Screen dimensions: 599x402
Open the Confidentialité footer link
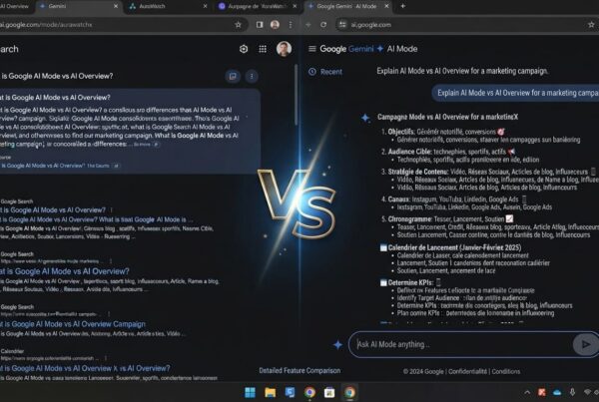coord(468,371)
